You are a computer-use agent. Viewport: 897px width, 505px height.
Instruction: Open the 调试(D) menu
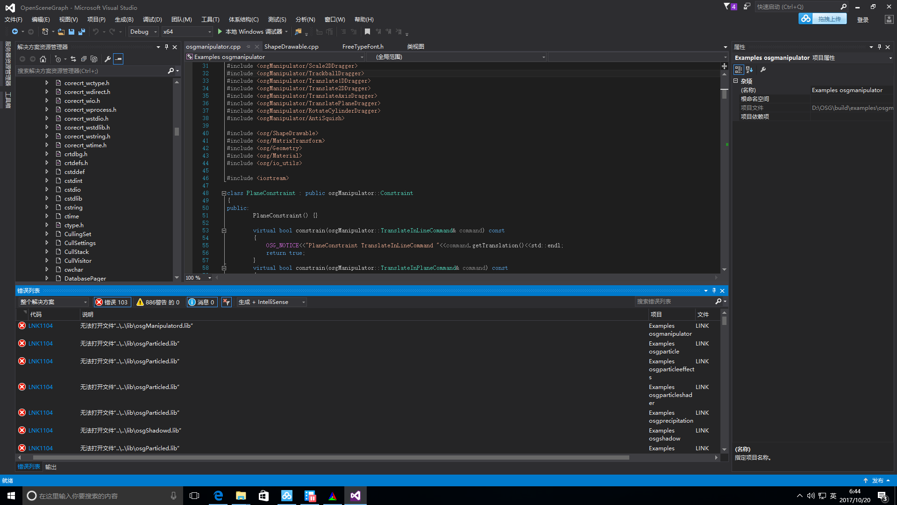[152, 19]
